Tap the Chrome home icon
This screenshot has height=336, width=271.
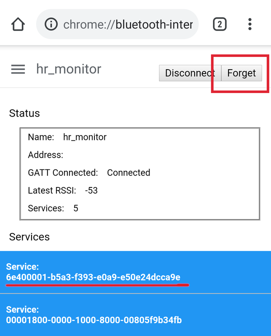tap(18, 24)
